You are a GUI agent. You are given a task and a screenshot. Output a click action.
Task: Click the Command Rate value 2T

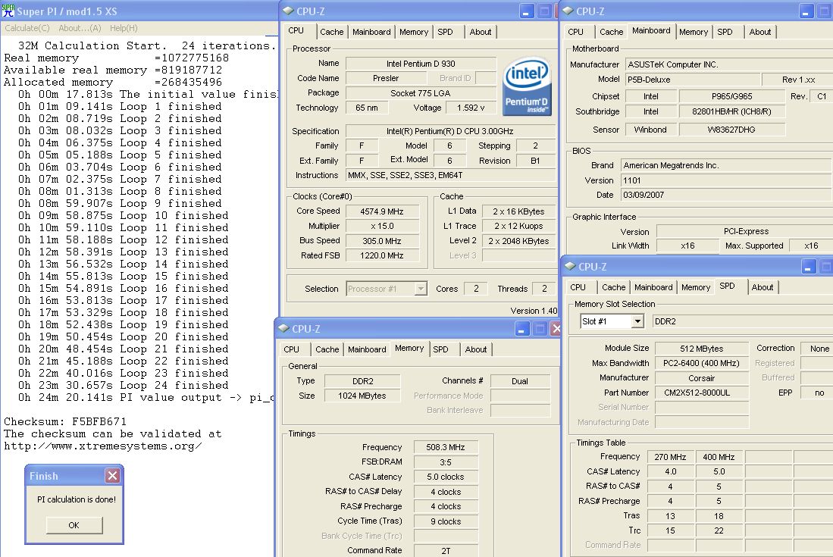pyautogui.click(x=445, y=551)
